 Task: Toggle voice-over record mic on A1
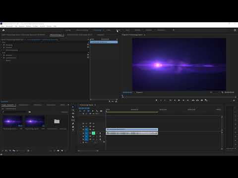(100, 133)
